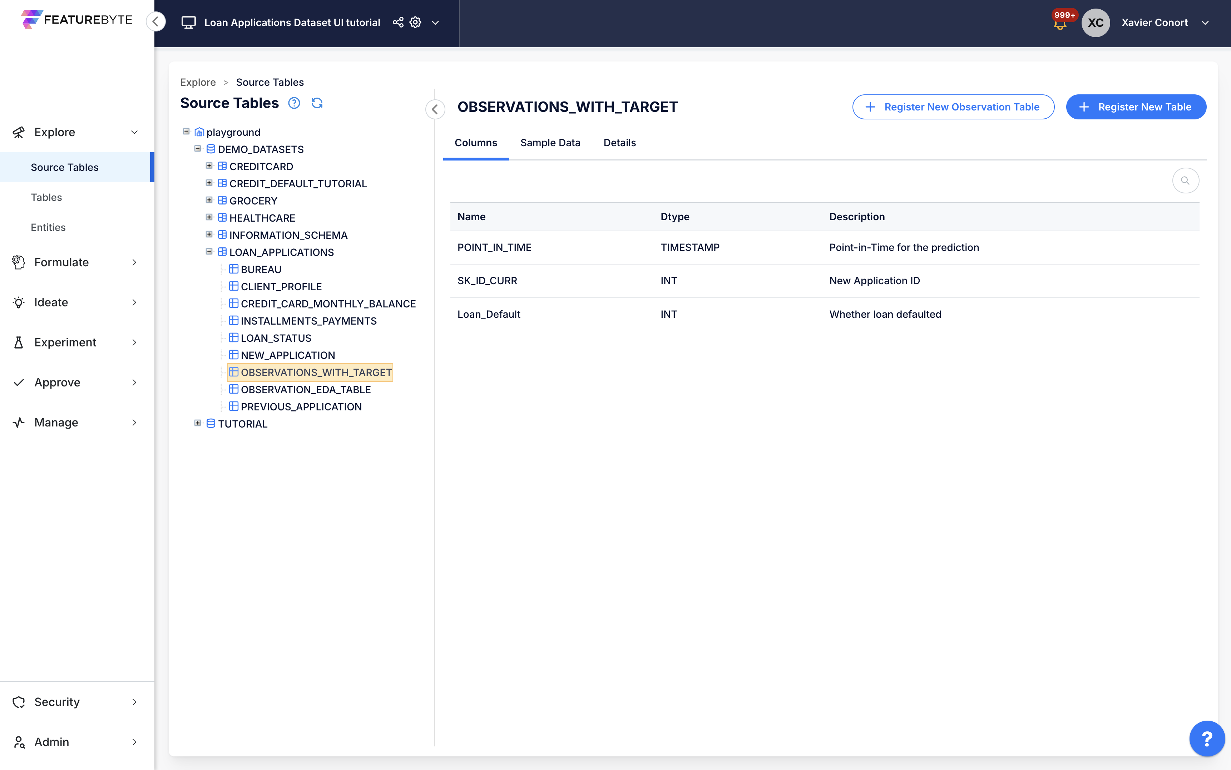Click Register New Table button

pyautogui.click(x=1136, y=107)
